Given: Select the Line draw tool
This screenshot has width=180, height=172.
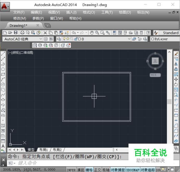Looking at the screenshot, I should coord(3,54).
